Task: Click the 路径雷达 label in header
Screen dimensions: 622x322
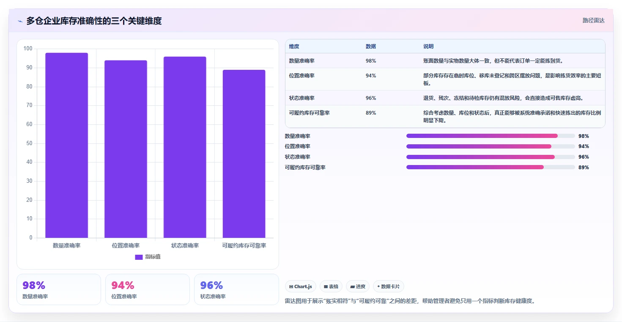Action: tap(593, 20)
